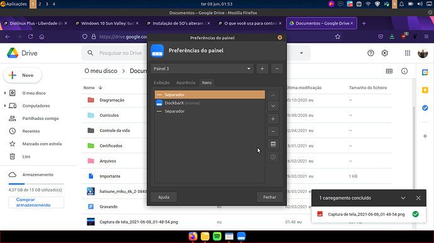Open Drive search options dropdown arrow
Screen dimensions: 434x243
(301, 53)
